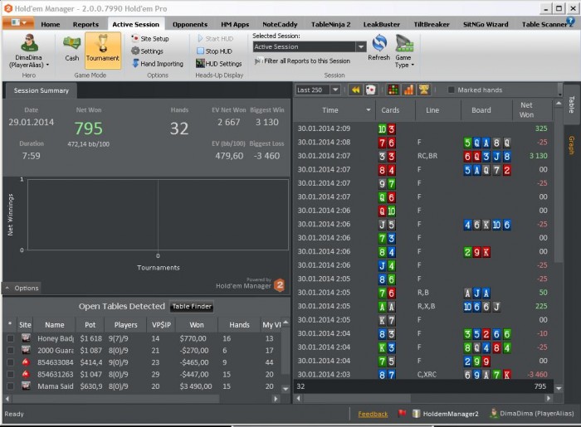Image resolution: width=581 pixels, height=427 pixels.
Task: Sort tables by Pot column
Action: coord(90,324)
